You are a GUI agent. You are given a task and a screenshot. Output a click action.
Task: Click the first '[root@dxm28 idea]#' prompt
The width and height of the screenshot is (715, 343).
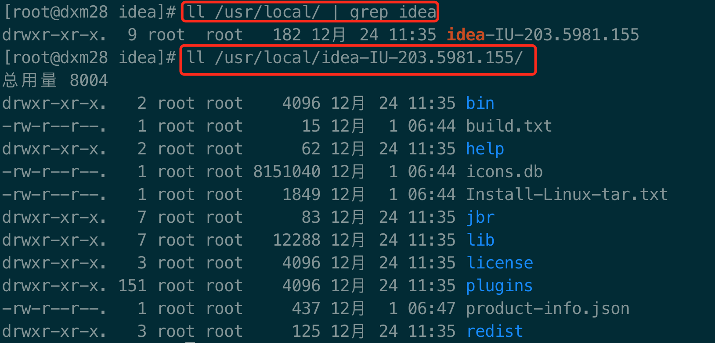[x=89, y=12]
